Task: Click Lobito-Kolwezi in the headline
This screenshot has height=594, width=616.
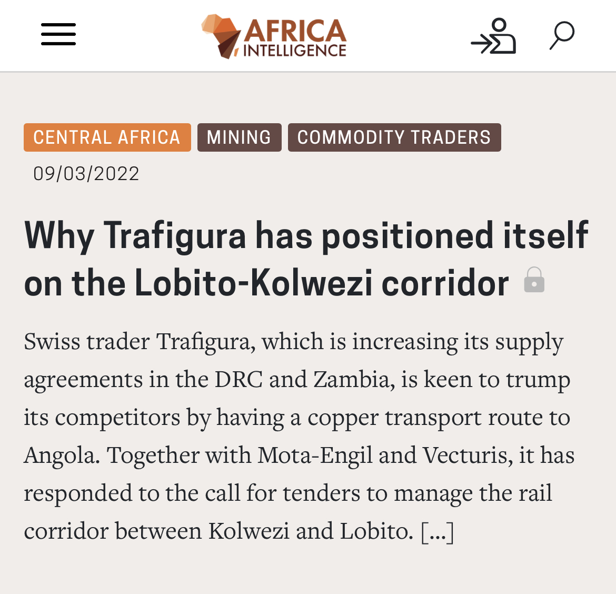Action: point(253,282)
